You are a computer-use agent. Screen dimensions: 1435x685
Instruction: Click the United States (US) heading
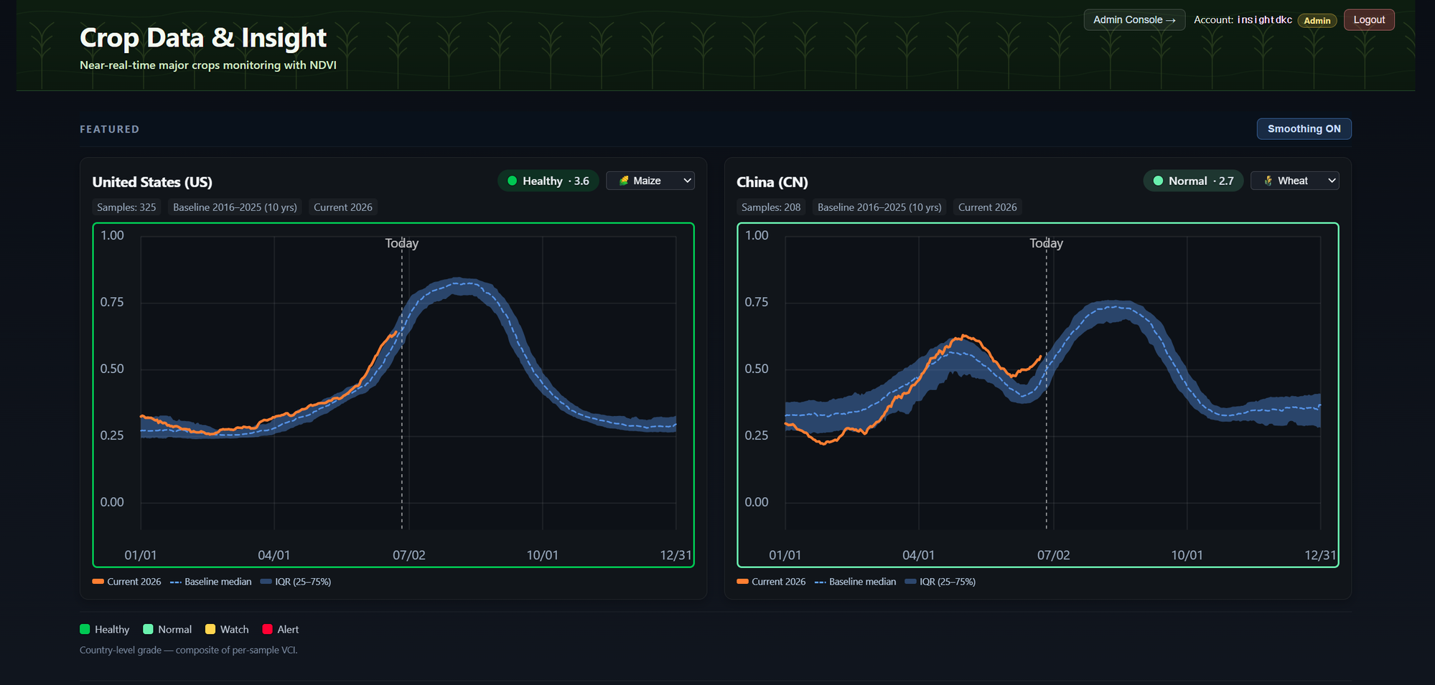(x=152, y=182)
